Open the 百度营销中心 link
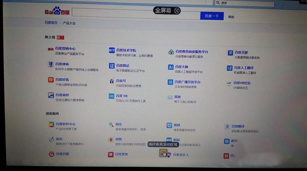The width and height of the screenshot is (307, 171). click(65, 49)
